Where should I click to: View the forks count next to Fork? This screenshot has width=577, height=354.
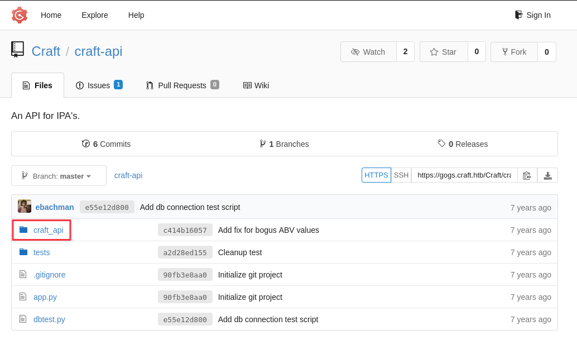(546, 51)
